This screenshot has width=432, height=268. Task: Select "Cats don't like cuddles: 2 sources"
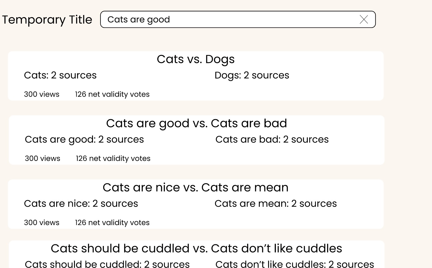click(295, 264)
